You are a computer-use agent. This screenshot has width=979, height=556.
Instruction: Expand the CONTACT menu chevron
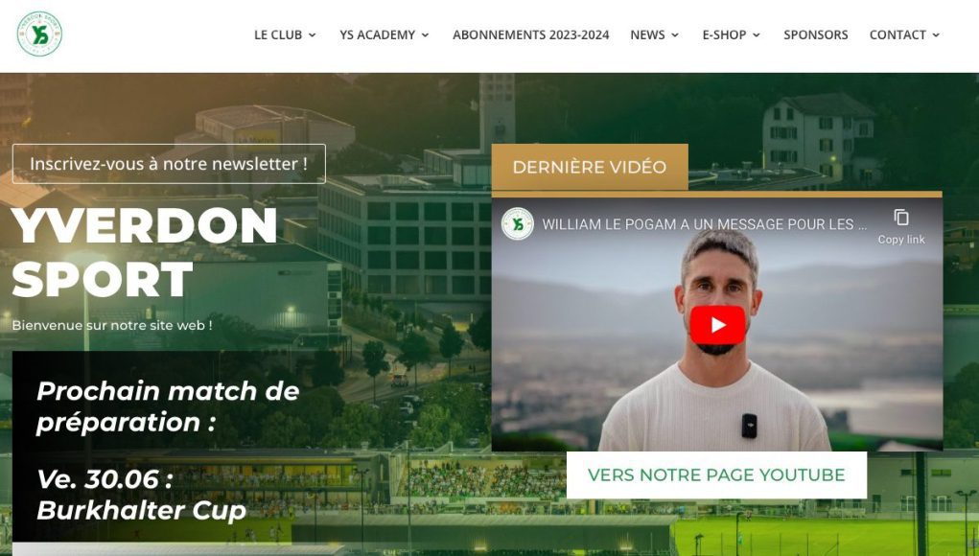(x=936, y=35)
